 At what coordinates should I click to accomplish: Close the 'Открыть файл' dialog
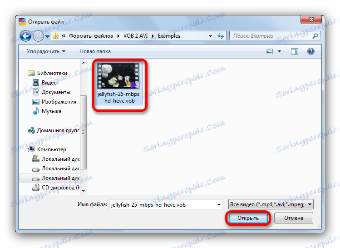tap(311, 20)
